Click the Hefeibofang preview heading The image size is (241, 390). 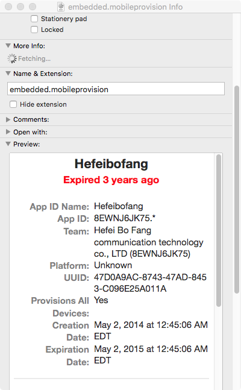(111, 164)
